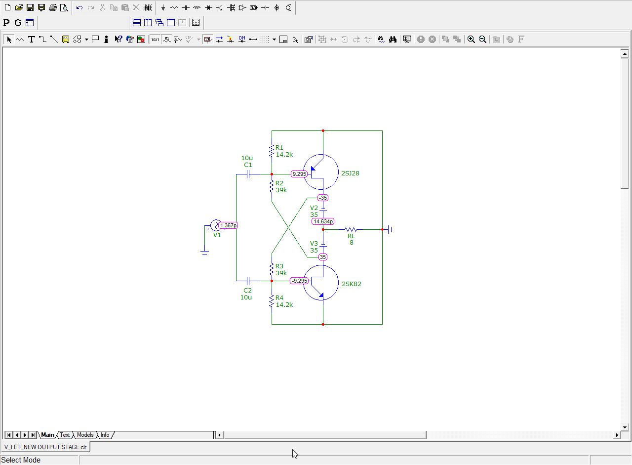Open the calculator icon

[x=196, y=23]
